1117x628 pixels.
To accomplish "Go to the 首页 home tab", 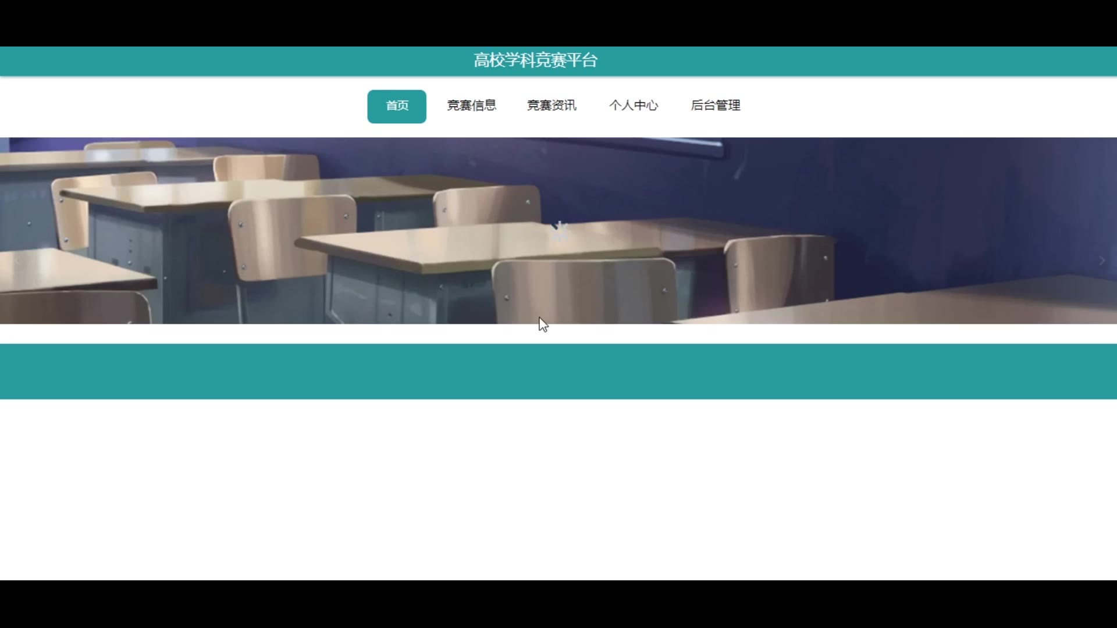I will pyautogui.click(x=397, y=106).
